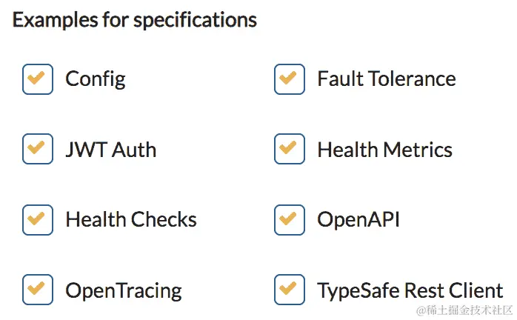Click the watermark text in bottom corner
Image resolution: width=517 pixels, height=320 pixels.
tap(464, 310)
